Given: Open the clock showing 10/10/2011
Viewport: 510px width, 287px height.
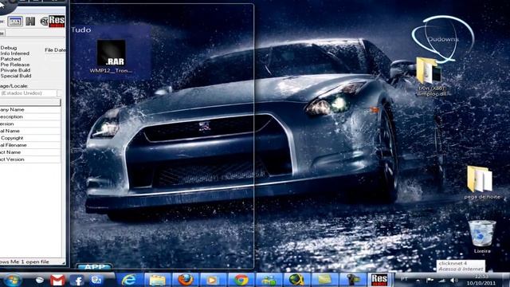Looking at the screenshot, I should [x=481, y=280].
